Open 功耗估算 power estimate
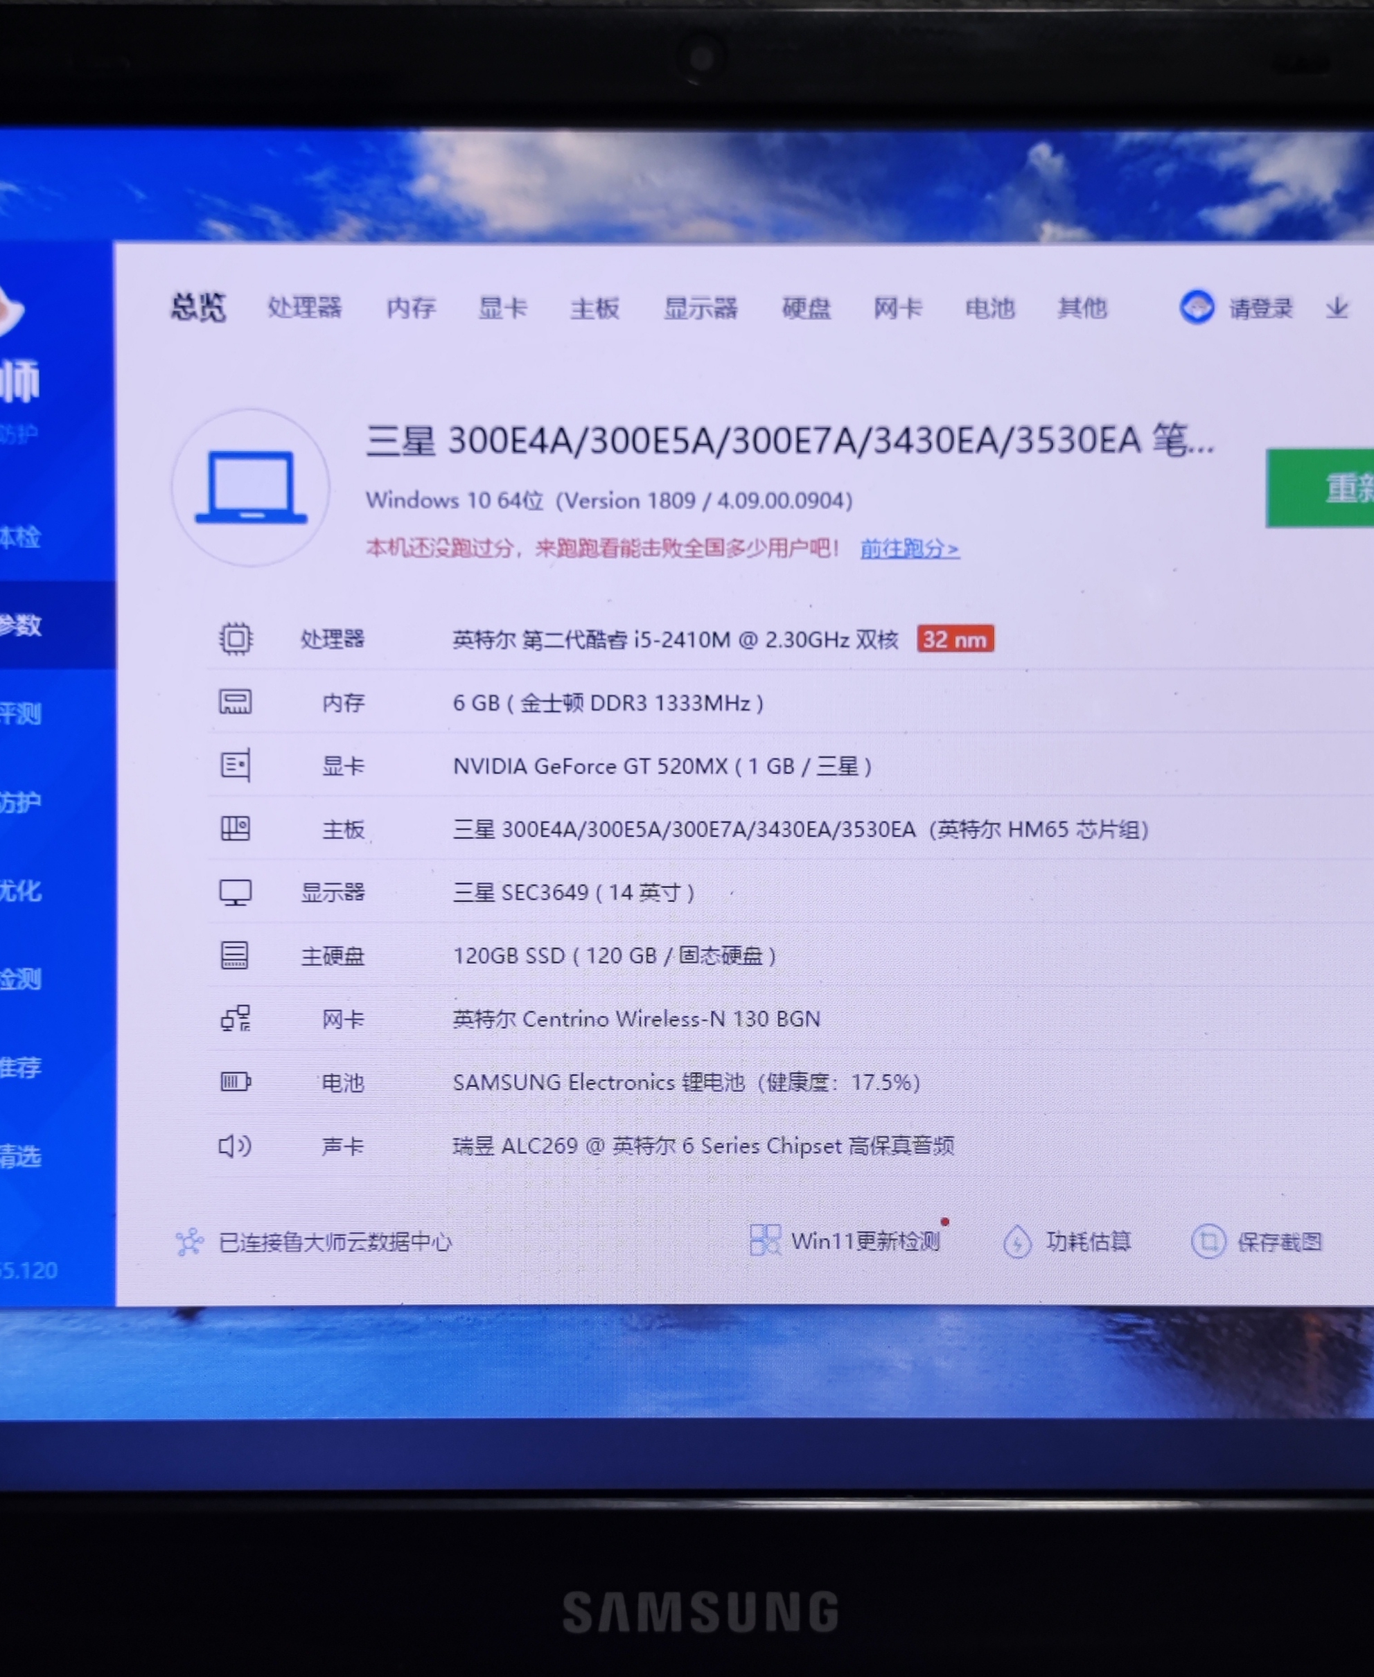 (x=1089, y=1241)
